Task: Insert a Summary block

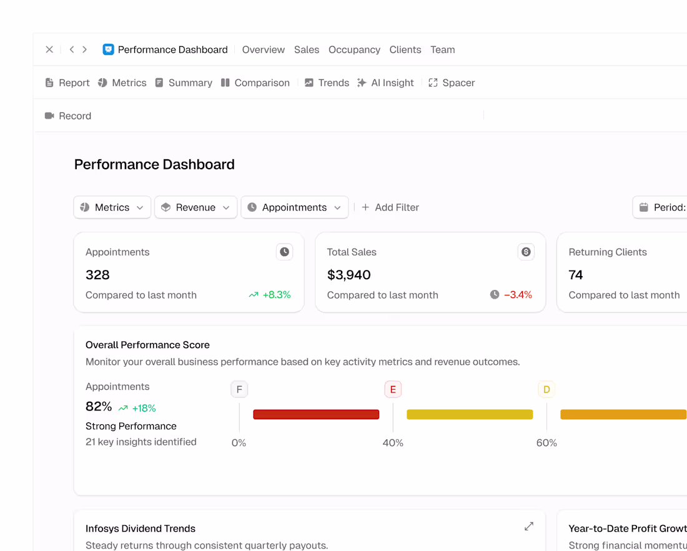Action: pyautogui.click(x=184, y=83)
